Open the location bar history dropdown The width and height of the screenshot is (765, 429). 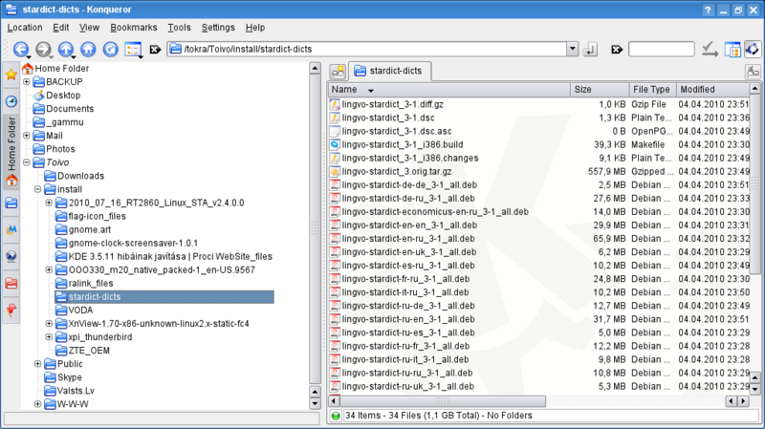[572, 50]
